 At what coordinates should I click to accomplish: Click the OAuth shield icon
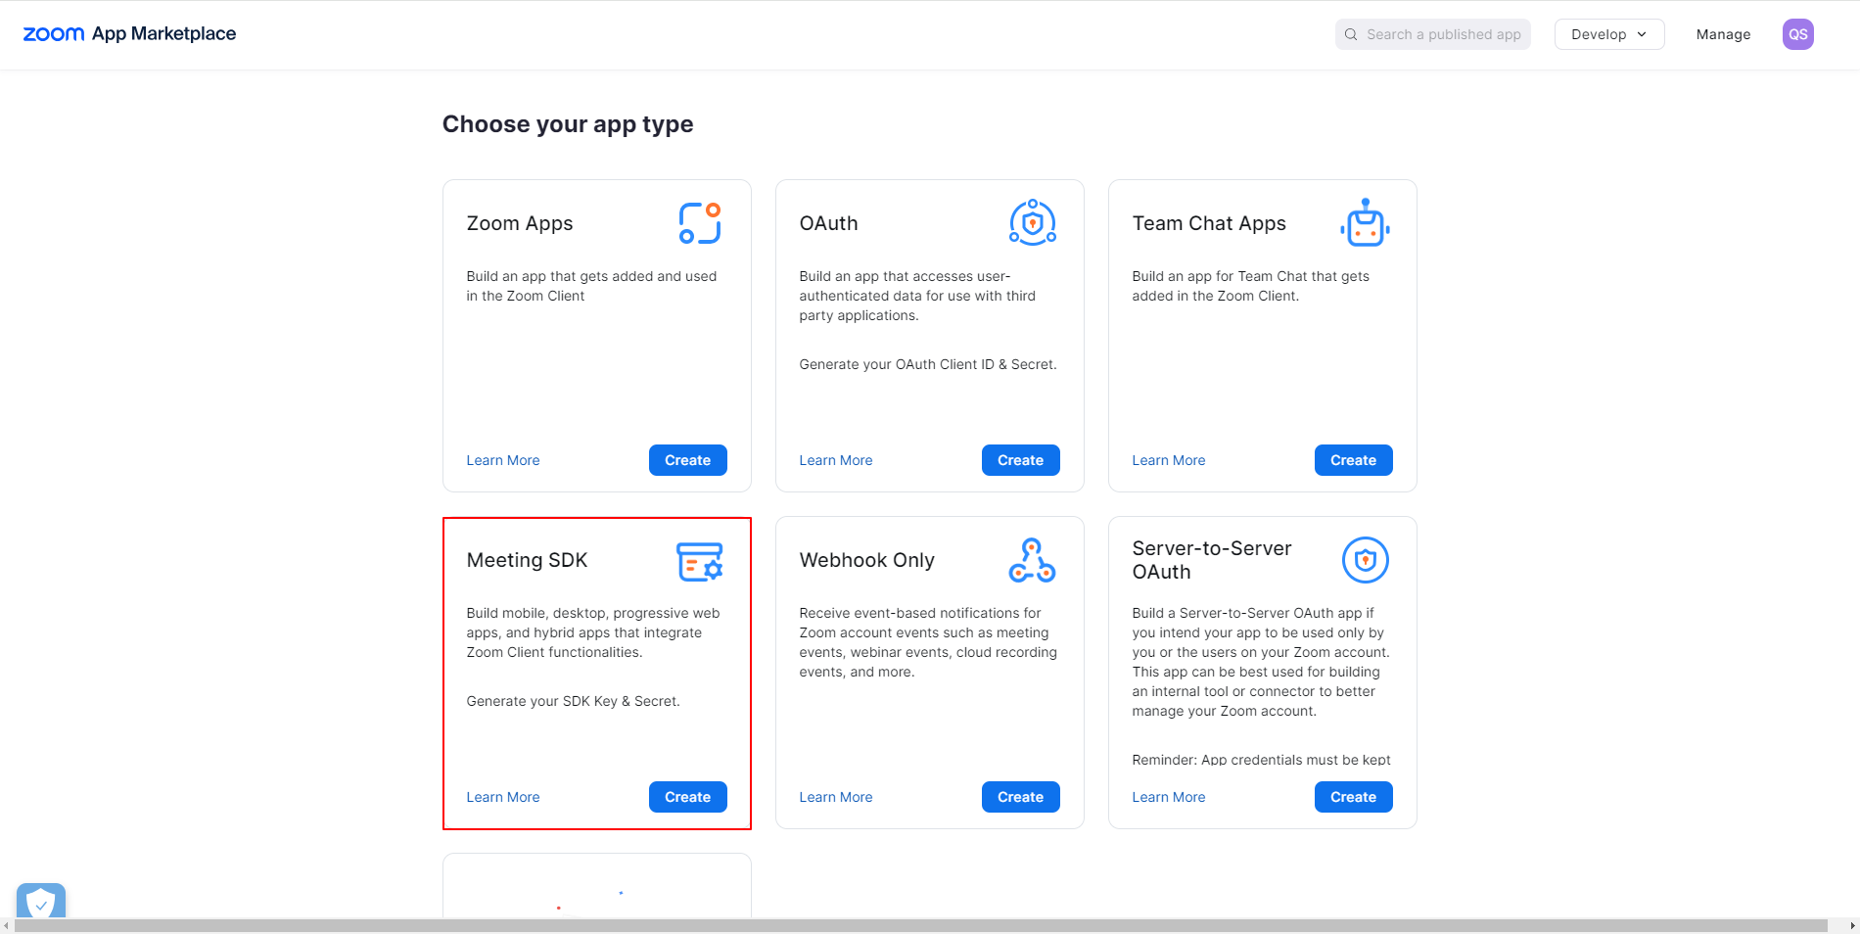pos(1032,223)
